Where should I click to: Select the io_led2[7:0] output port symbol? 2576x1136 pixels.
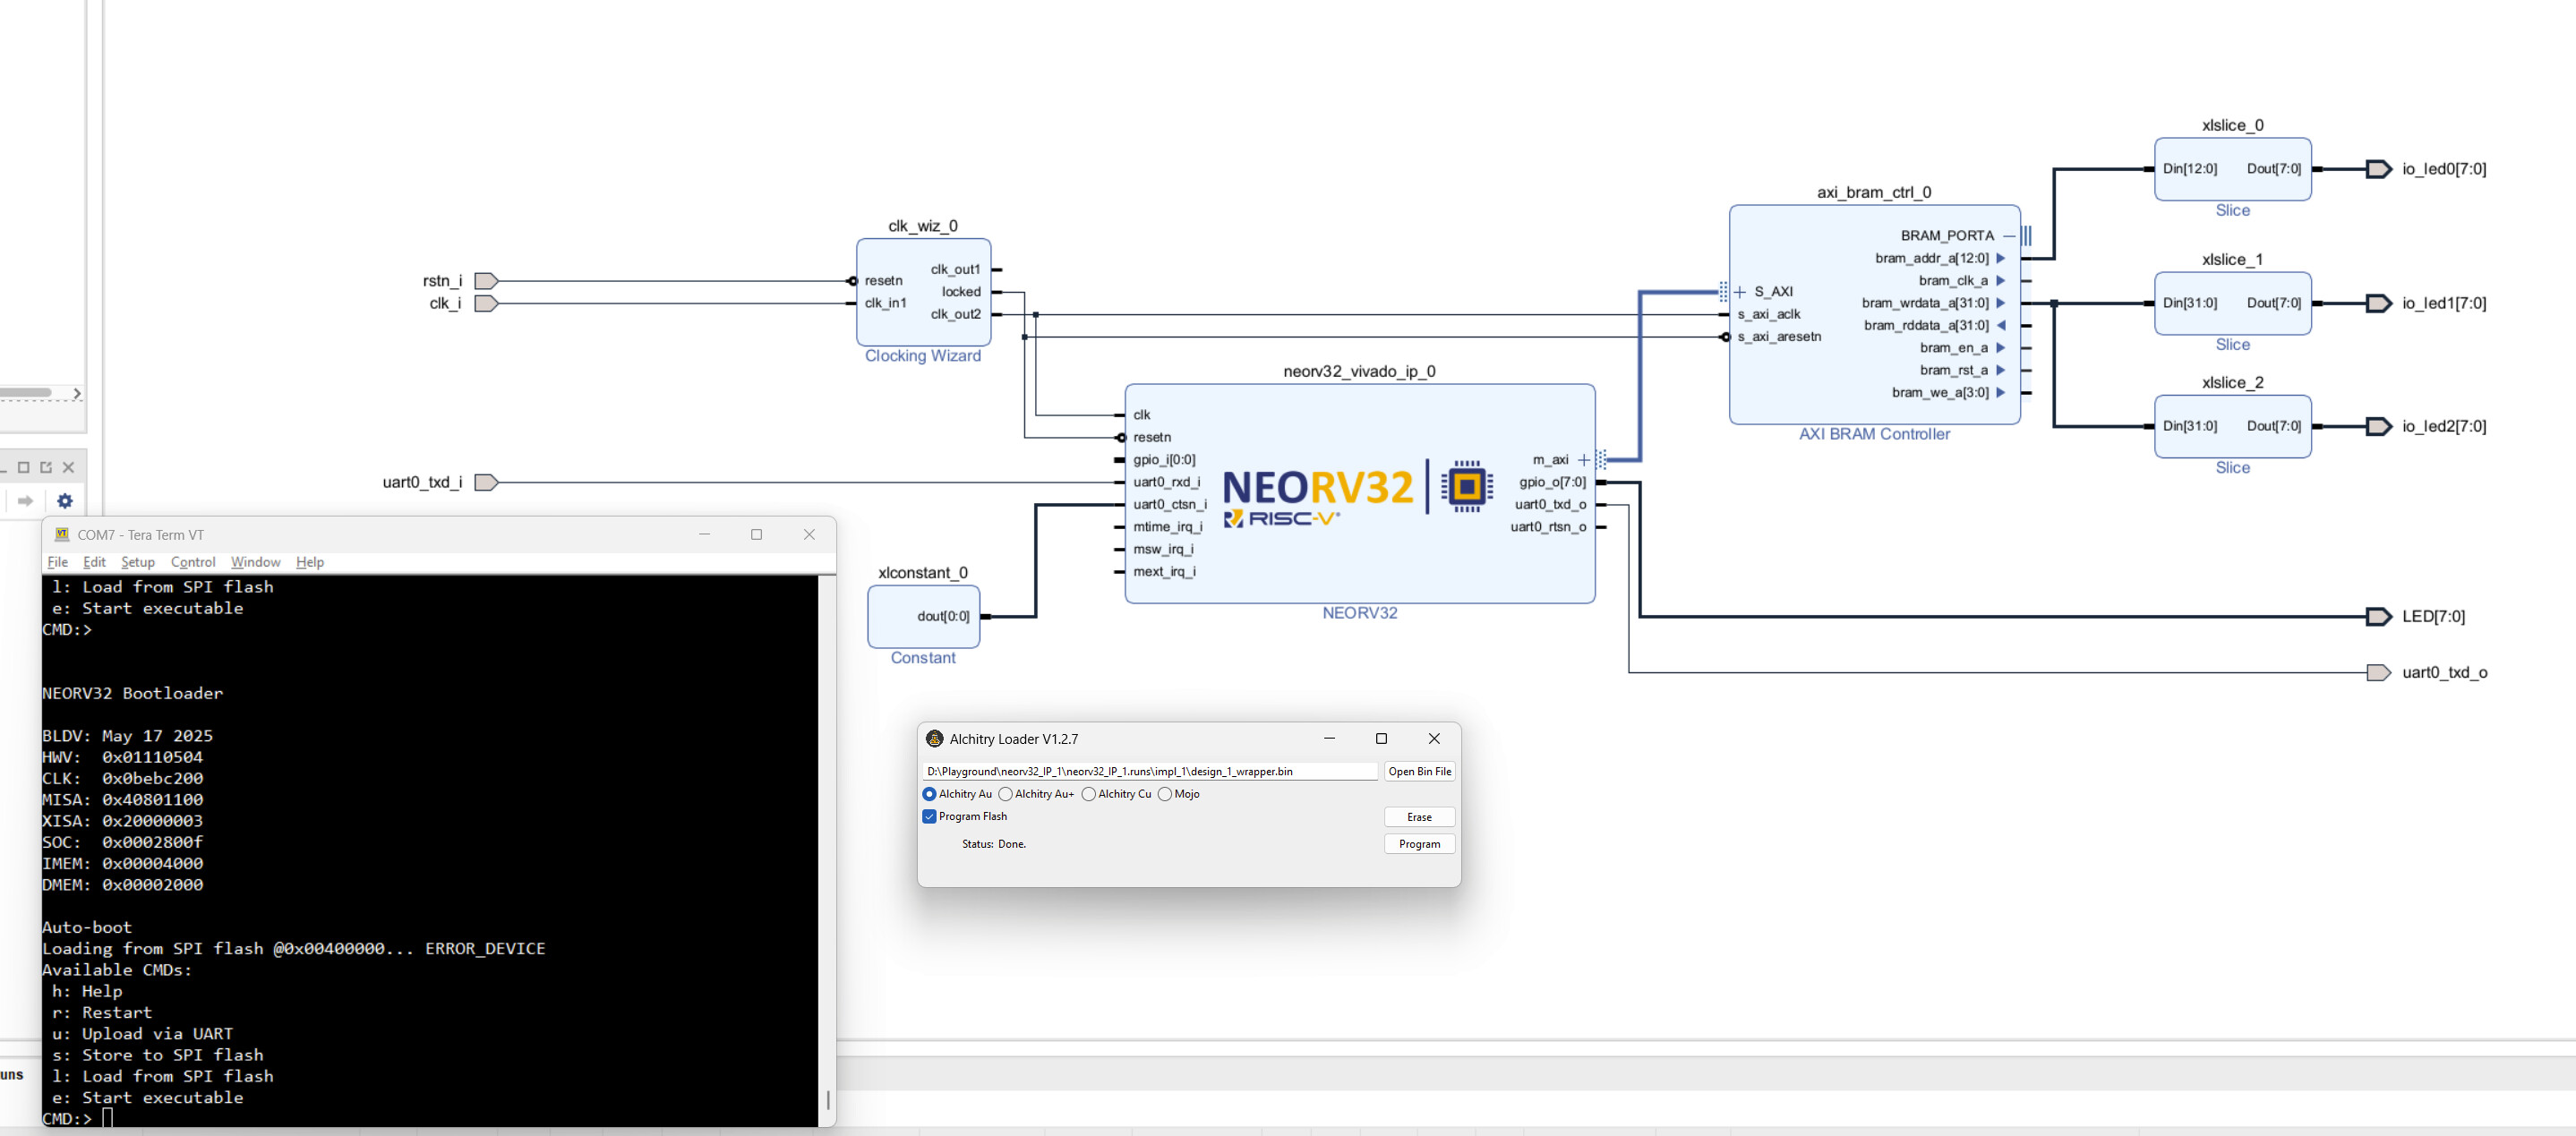pyautogui.click(x=2378, y=426)
